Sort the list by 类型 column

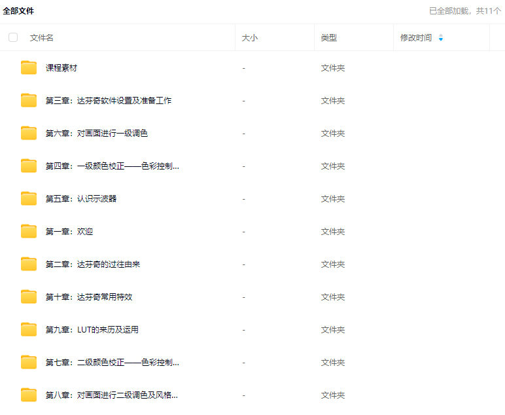coord(329,38)
